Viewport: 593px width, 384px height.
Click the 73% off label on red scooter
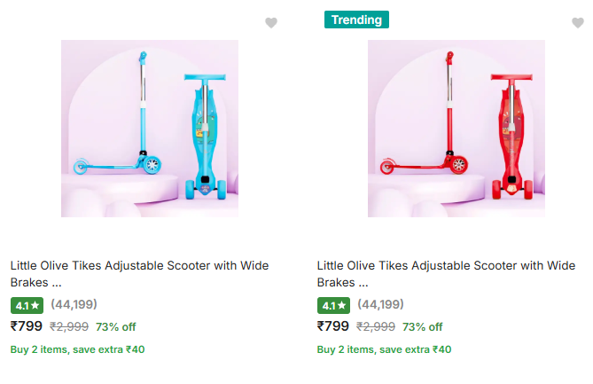422,326
